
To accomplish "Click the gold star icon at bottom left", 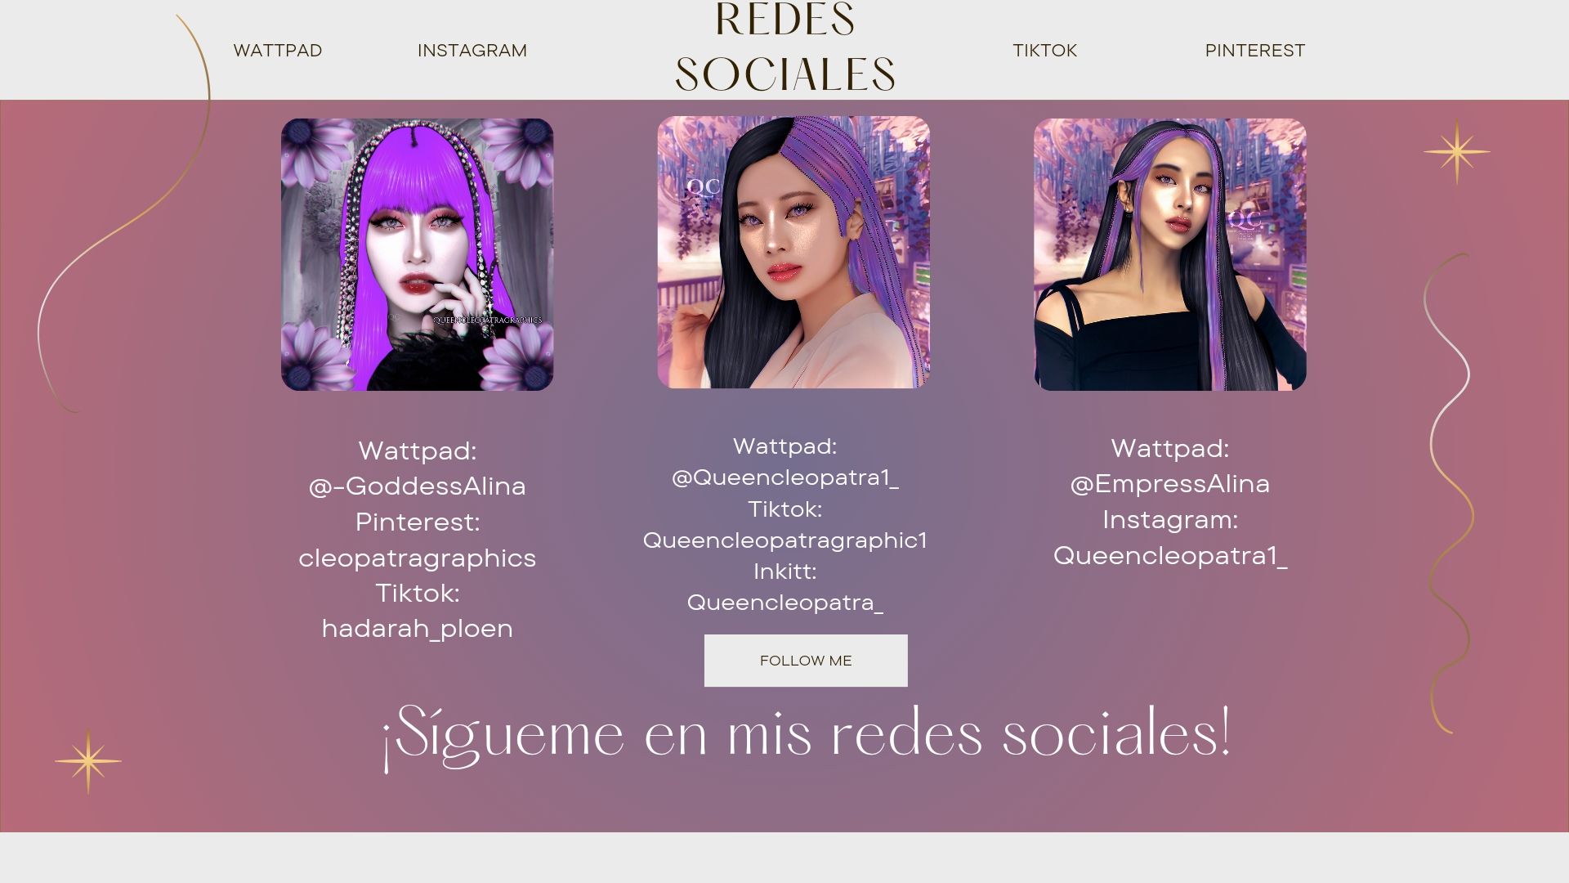I will pyautogui.click(x=88, y=761).
